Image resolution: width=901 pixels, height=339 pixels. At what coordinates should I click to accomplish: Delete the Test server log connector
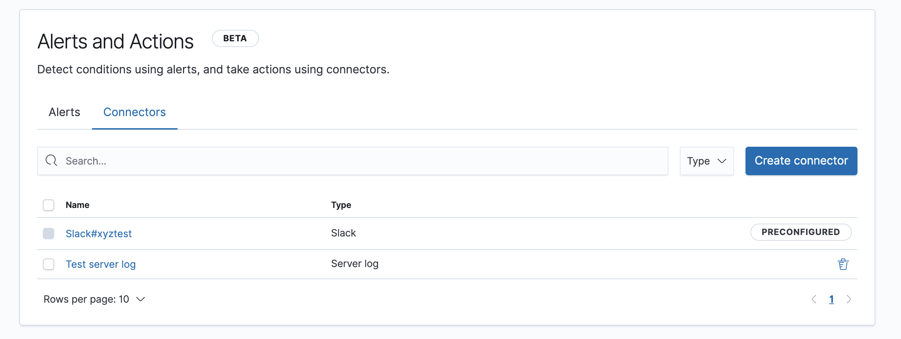coord(843,264)
